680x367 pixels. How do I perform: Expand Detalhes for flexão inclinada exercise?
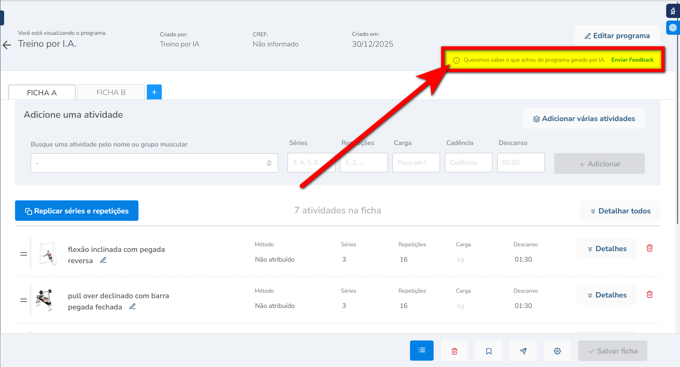[607, 249]
